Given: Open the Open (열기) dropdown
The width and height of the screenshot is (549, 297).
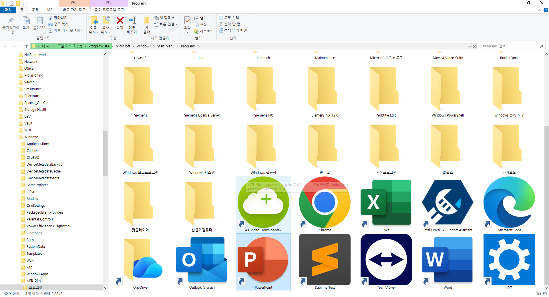Looking at the screenshot, I should tap(202, 18).
